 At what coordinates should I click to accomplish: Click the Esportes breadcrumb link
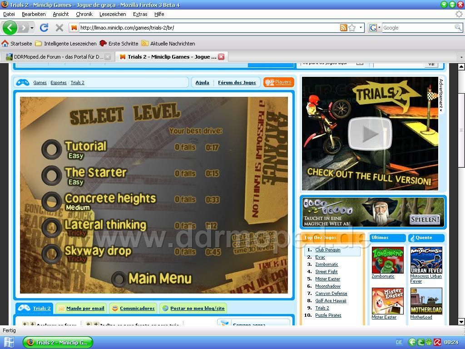pyautogui.click(x=59, y=83)
